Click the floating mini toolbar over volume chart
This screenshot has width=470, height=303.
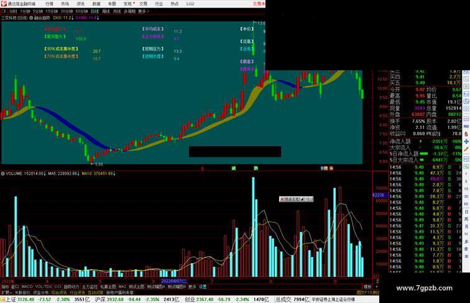(296, 199)
